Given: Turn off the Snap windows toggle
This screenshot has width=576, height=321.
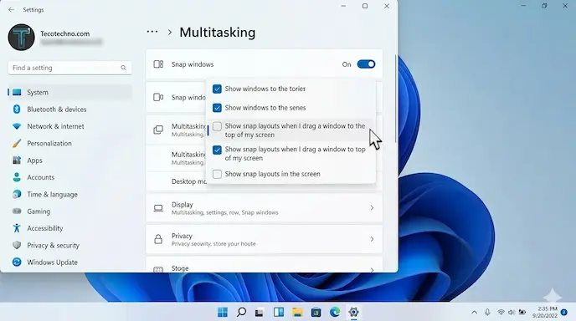Looking at the screenshot, I should 366,64.
